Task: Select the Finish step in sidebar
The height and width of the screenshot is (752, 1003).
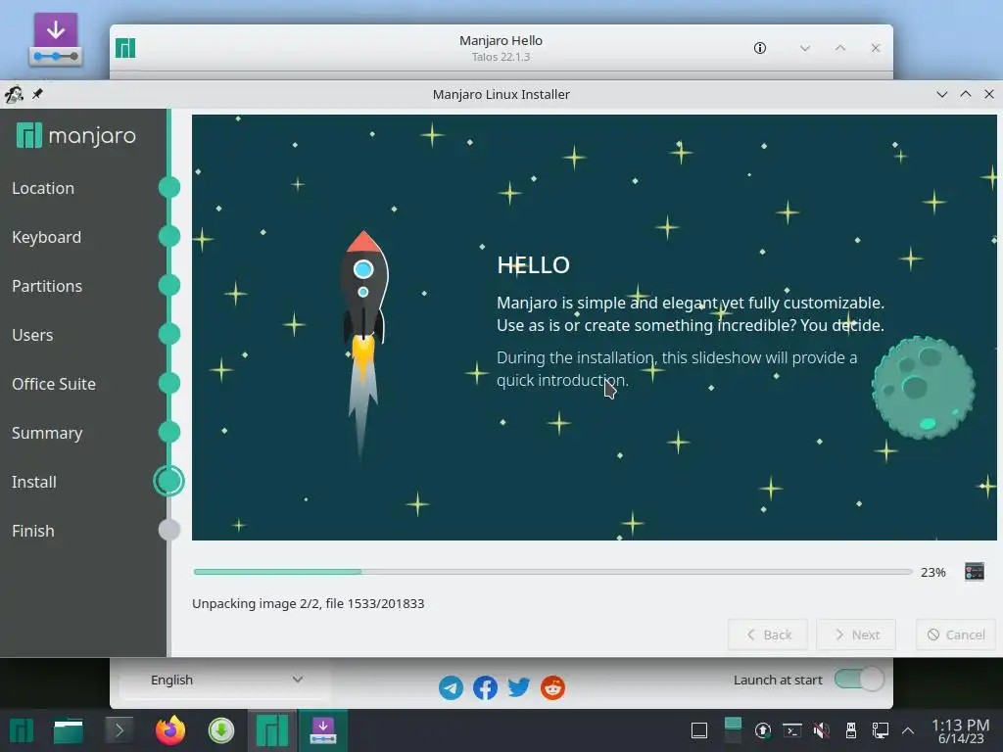Action: coord(32,531)
